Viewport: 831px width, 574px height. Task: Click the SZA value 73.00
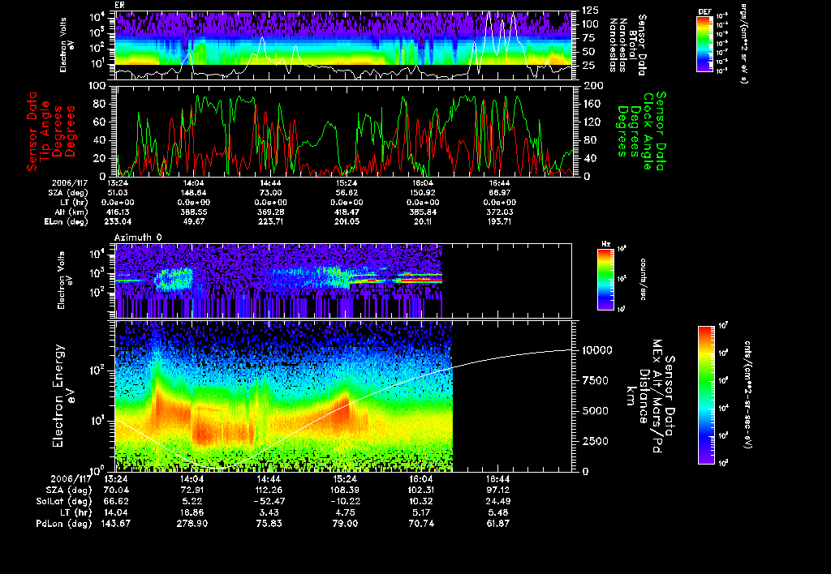pos(270,193)
